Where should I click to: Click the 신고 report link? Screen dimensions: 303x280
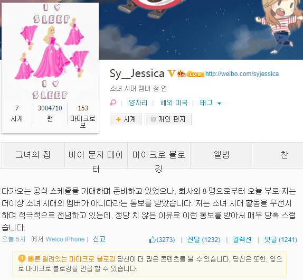(x=99, y=239)
